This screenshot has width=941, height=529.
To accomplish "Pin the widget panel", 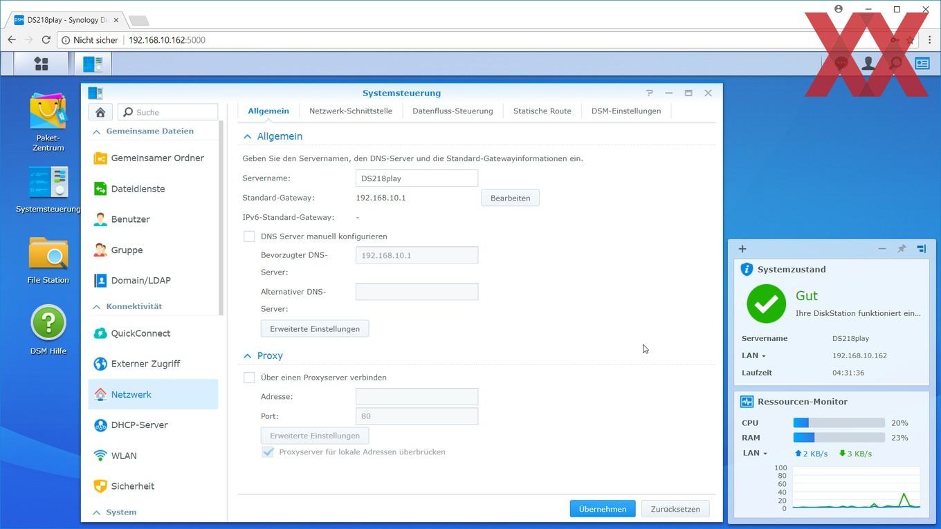I will tap(902, 249).
